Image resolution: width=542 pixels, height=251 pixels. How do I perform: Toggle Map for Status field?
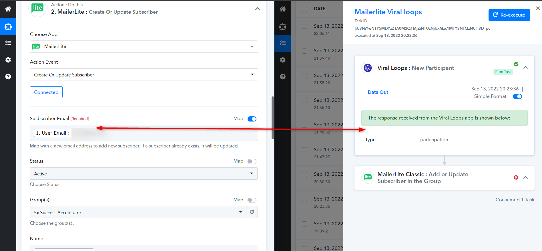pyautogui.click(x=252, y=161)
